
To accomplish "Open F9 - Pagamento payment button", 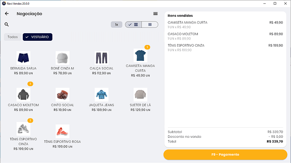I will click(225, 155).
